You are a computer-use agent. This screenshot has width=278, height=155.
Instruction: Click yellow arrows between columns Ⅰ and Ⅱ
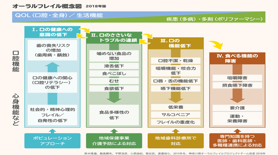83,33
